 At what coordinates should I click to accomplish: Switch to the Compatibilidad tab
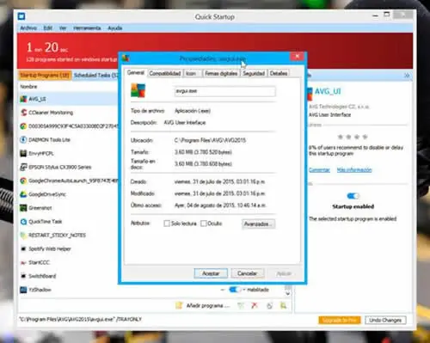(x=165, y=74)
